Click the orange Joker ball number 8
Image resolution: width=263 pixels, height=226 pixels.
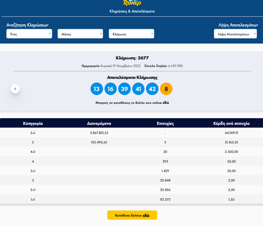pos(166,89)
